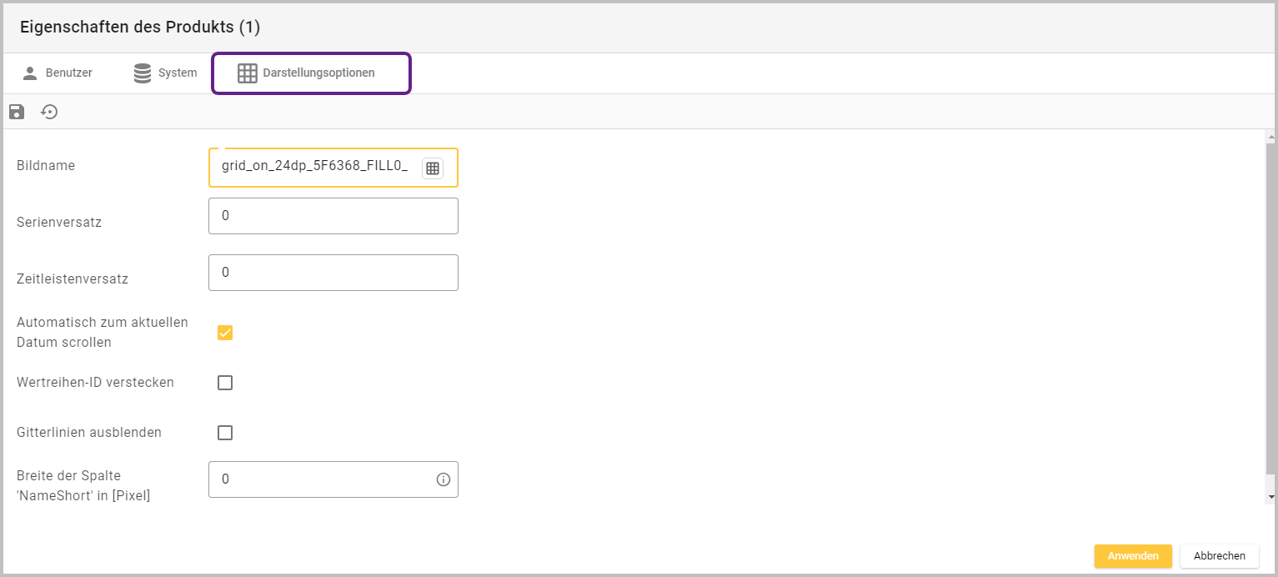Focus the Serienversatz input field

point(333,216)
